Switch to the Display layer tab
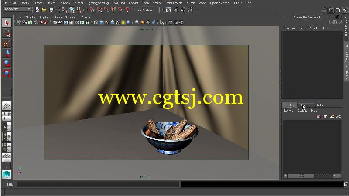This screenshot has width=349, height=196. (289, 105)
